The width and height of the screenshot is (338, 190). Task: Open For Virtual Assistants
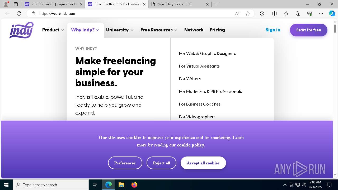pyautogui.click(x=199, y=66)
